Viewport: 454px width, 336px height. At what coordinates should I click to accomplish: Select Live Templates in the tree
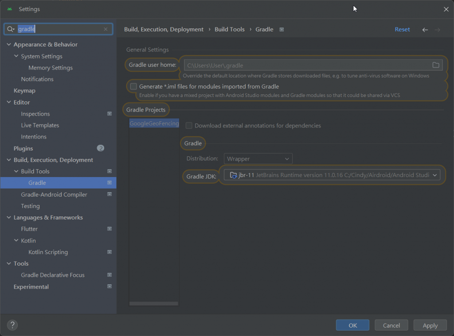click(40, 125)
